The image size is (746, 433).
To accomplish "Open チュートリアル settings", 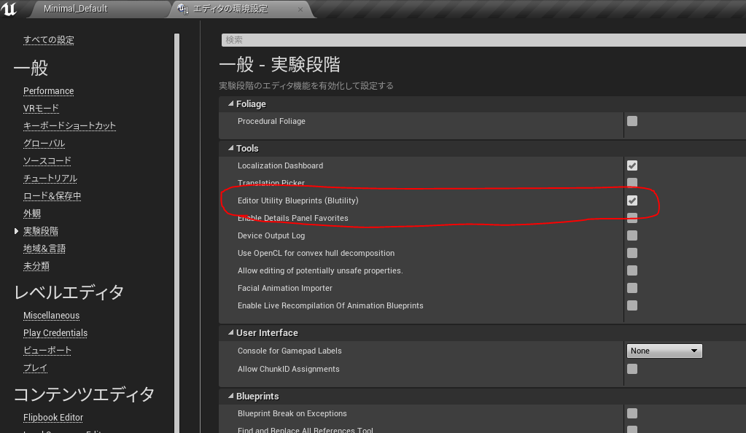I will pos(50,179).
